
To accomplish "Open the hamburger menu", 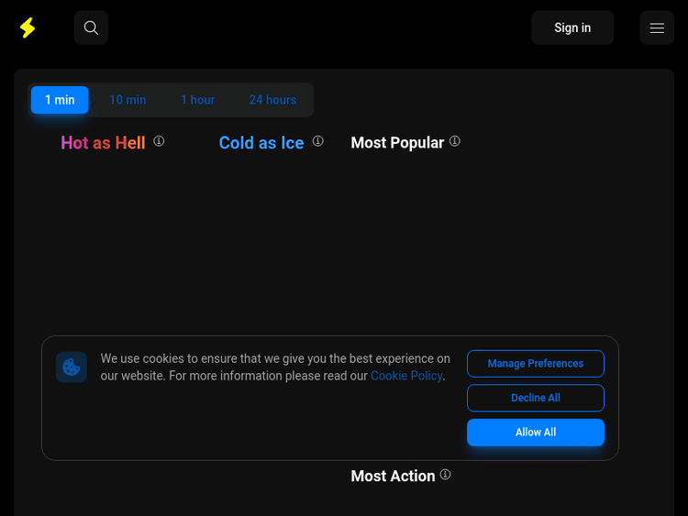I will [657, 28].
